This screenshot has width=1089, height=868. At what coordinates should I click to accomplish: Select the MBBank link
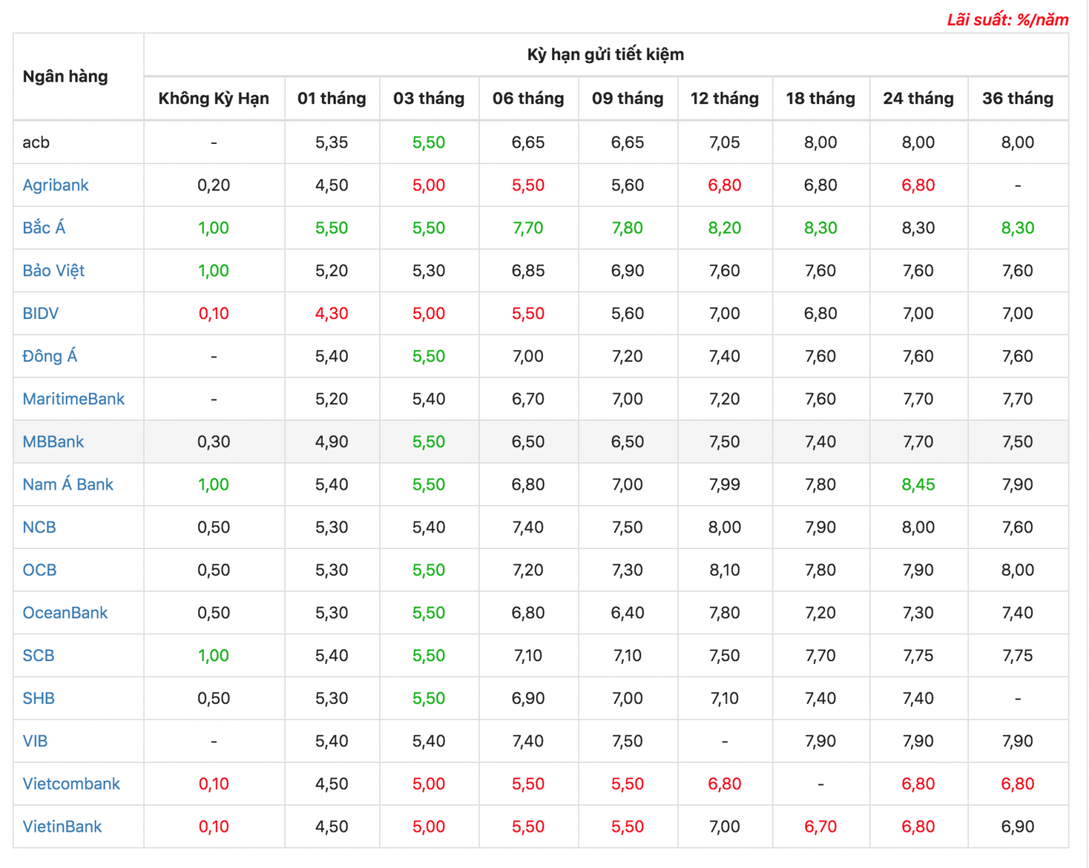[54, 441]
